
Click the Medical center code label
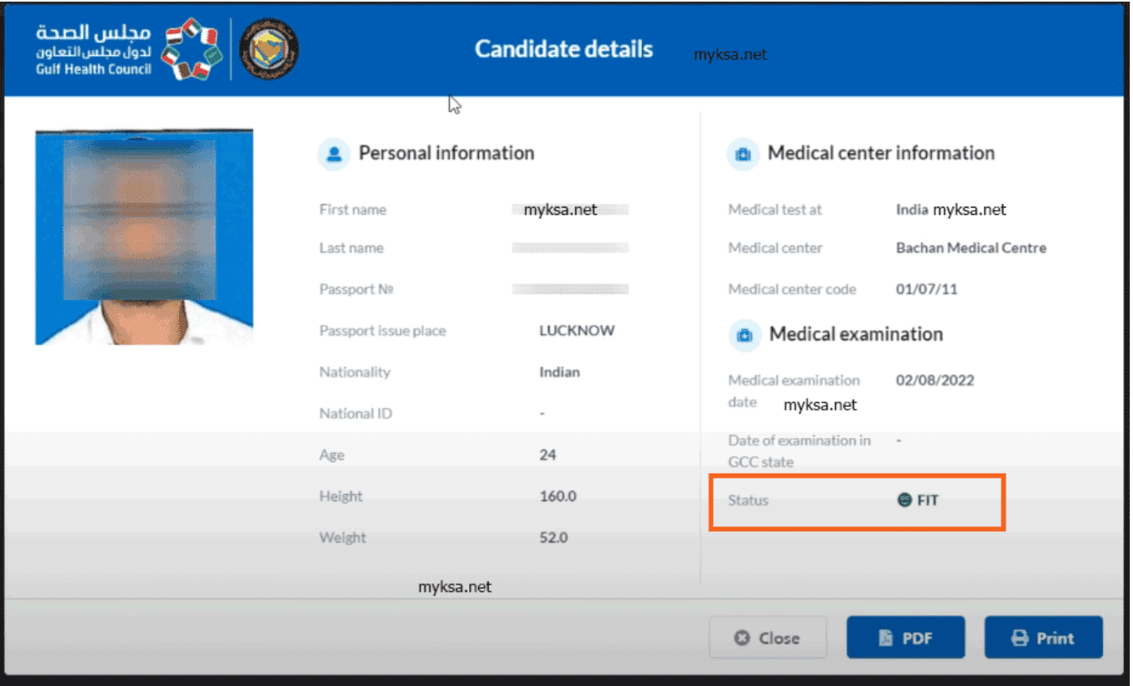[792, 289]
